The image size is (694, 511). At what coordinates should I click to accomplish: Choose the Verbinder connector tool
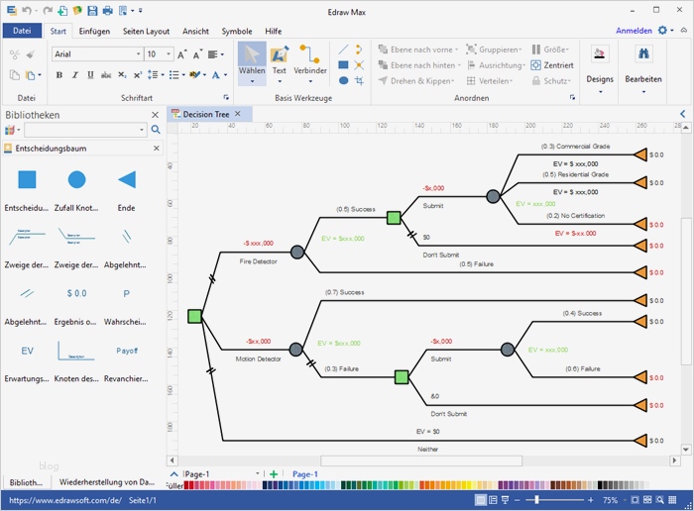tap(309, 63)
